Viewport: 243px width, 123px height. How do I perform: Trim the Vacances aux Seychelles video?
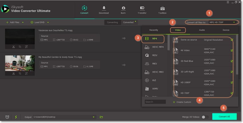click(13, 47)
